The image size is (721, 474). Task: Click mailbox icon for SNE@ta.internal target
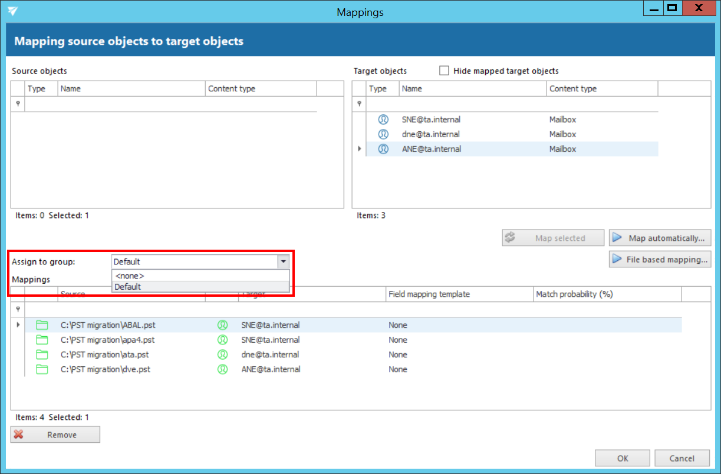pyautogui.click(x=383, y=120)
